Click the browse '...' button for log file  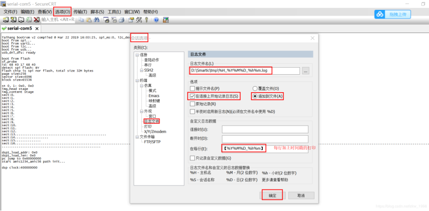tap(306, 71)
